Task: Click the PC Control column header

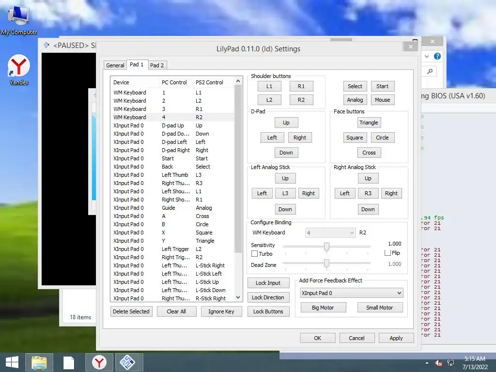Action: coord(175,82)
